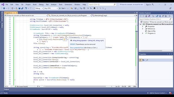Click Collapse All icon in Solution Explorer
The height and width of the screenshot is (97, 174).
(163, 16)
